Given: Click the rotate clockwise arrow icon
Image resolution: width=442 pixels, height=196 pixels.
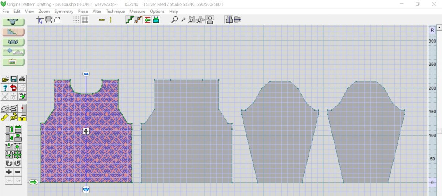Looking at the screenshot, I should pyautogui.click(x=9, y=163).
